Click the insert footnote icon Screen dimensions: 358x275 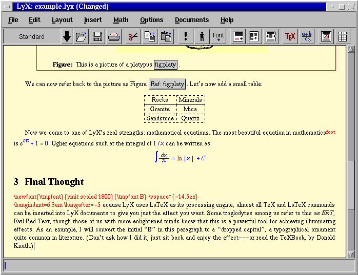238,36
